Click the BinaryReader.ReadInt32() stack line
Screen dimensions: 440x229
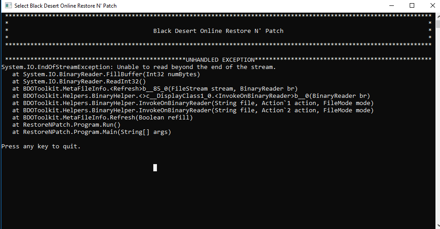79,81
